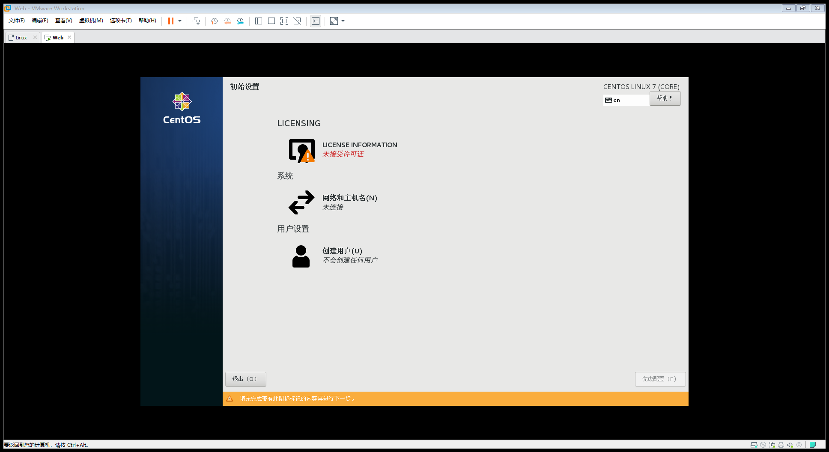The height and width of the screenshot is (452, 829).
Task: Enter full screen mode
Action: [x=284, y=21]
